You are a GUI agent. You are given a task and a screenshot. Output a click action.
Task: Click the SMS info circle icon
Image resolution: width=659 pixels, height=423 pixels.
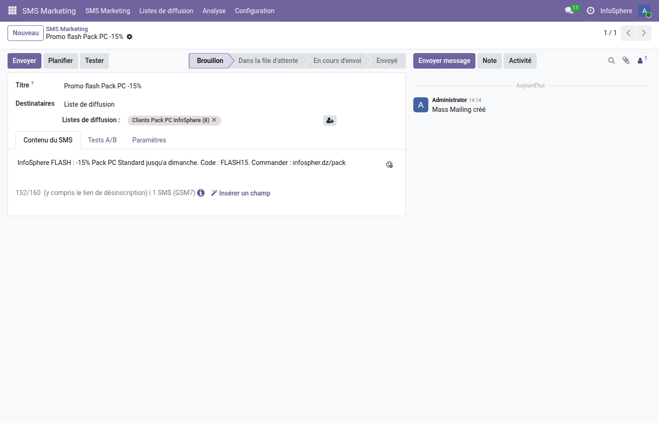(201, 193)
